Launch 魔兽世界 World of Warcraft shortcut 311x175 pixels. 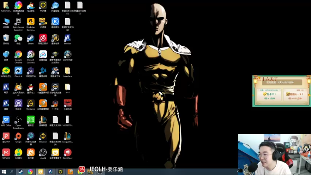[55, 40]
